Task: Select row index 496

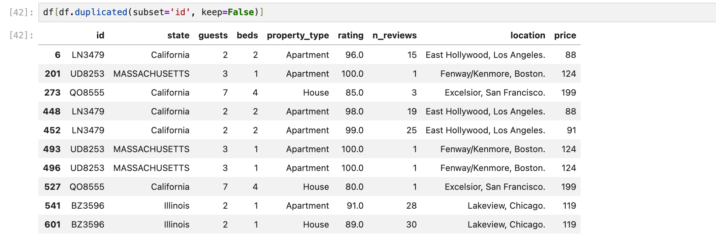Action: (52, 168)
